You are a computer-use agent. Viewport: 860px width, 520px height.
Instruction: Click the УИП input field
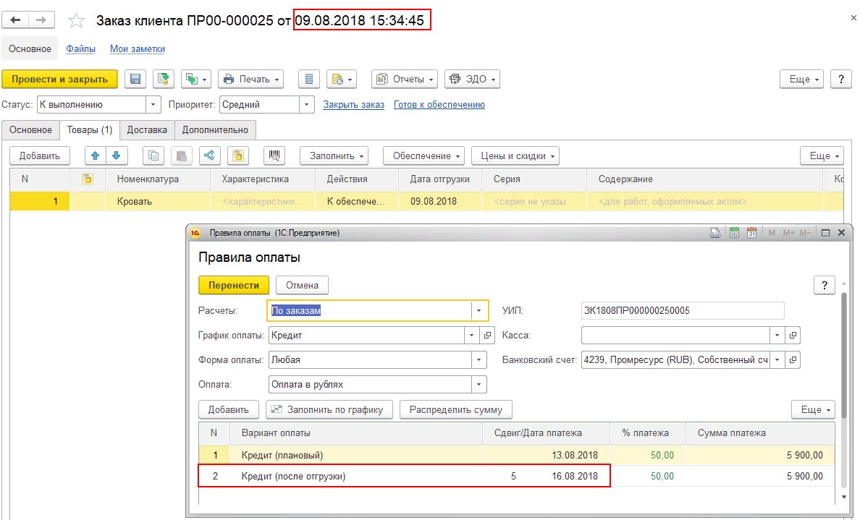click(683, 311)
